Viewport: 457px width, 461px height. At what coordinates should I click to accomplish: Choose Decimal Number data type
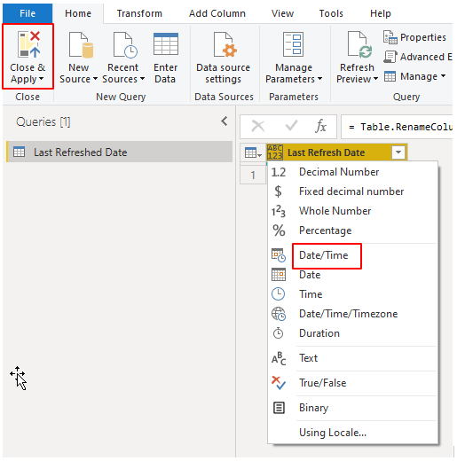352,172
